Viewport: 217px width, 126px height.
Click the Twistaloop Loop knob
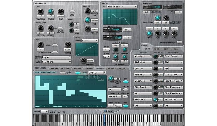pyautogui.click(x=51, y=28)
